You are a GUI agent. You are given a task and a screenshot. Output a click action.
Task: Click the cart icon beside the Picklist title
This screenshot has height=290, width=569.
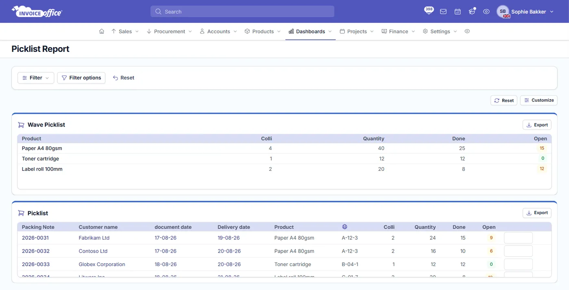pyautogui.click(x=21, y=213)
